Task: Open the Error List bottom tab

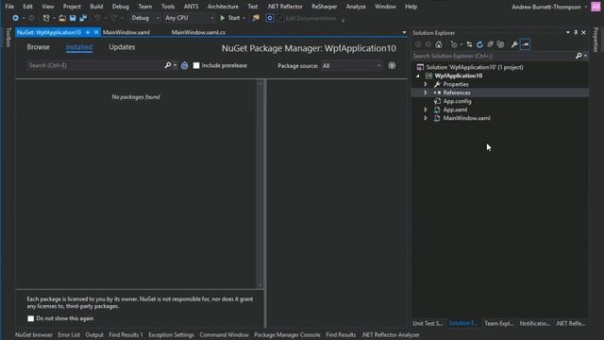Action: [x=69, y=334]
